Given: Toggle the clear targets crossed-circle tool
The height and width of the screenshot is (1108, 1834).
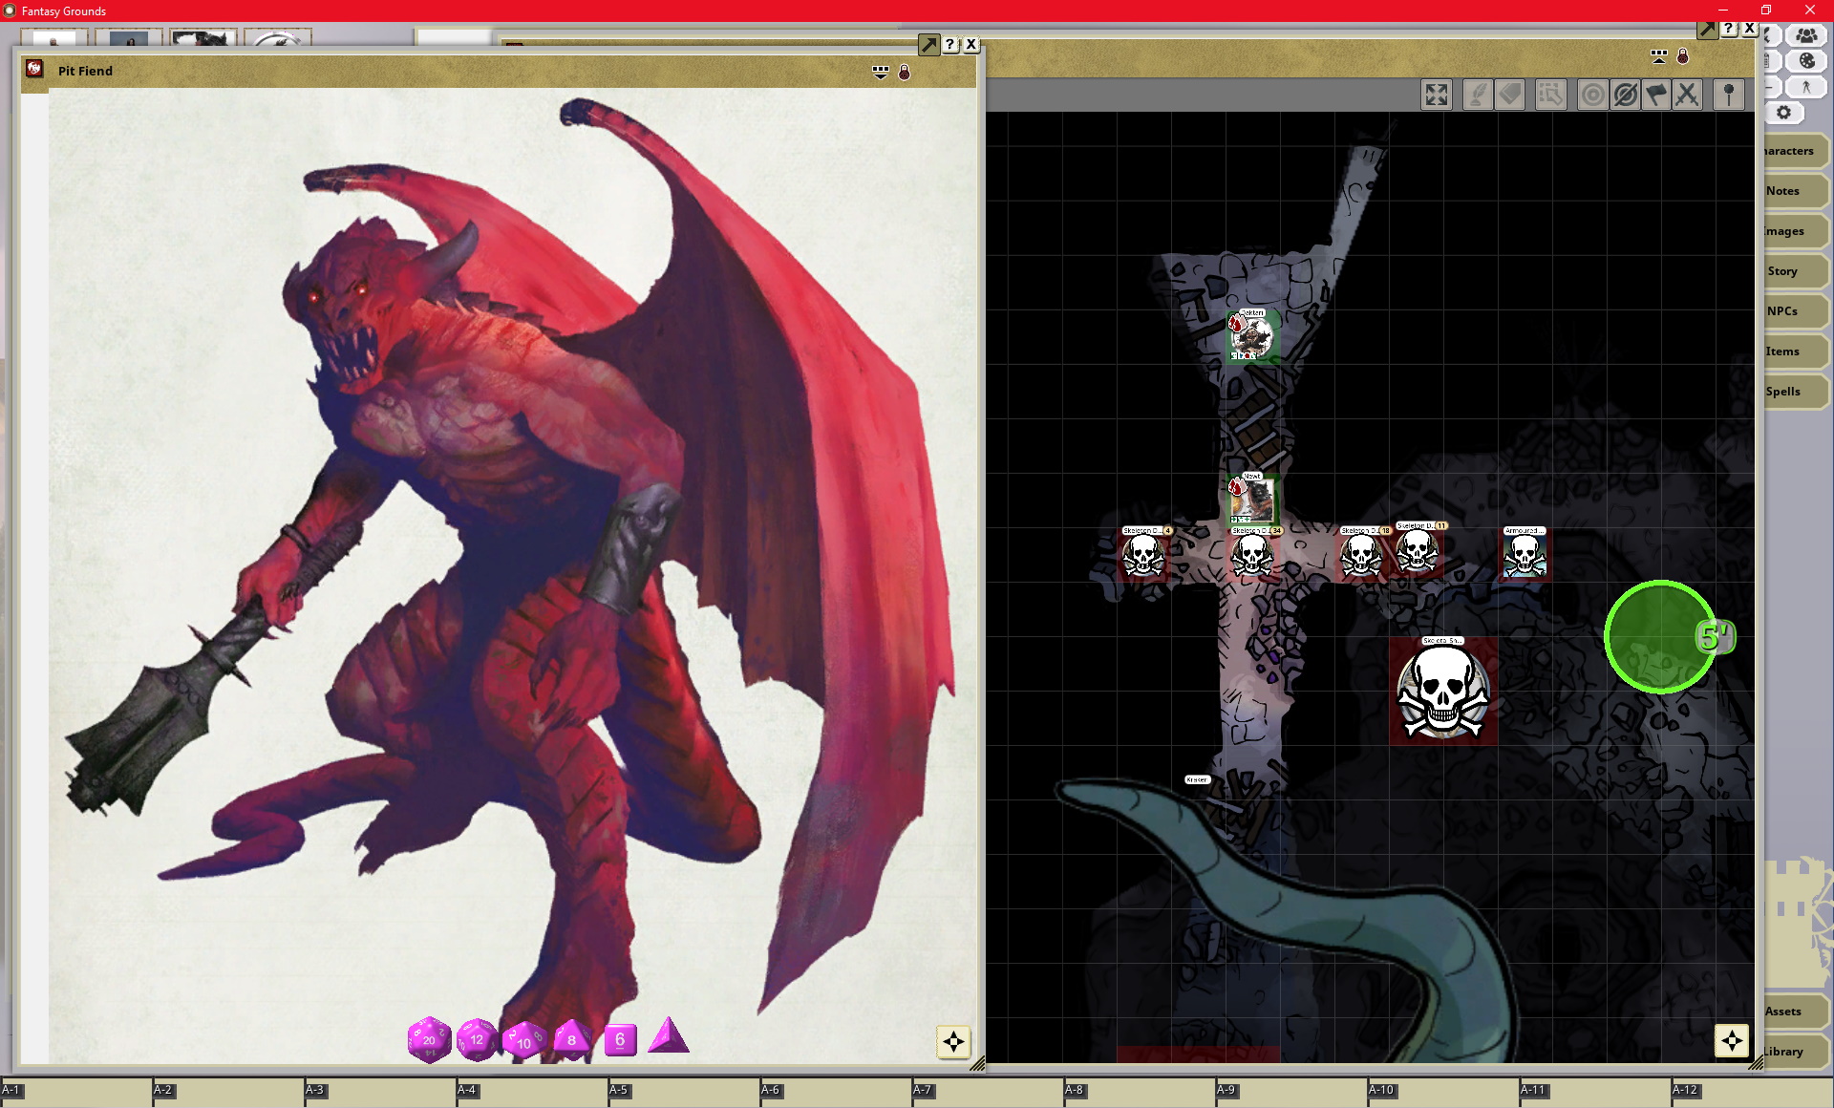Looking at the screenshot, I should tap(1625, 95).
